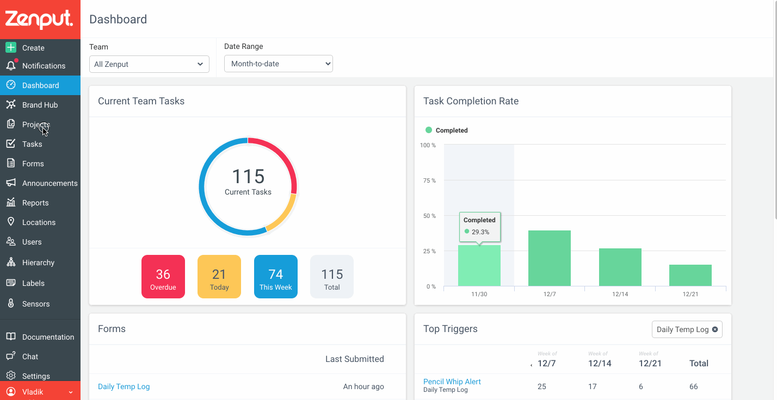
Task: Open the Daily Temp Log form link
Action: pyautogui.click(x=124, y=386)
